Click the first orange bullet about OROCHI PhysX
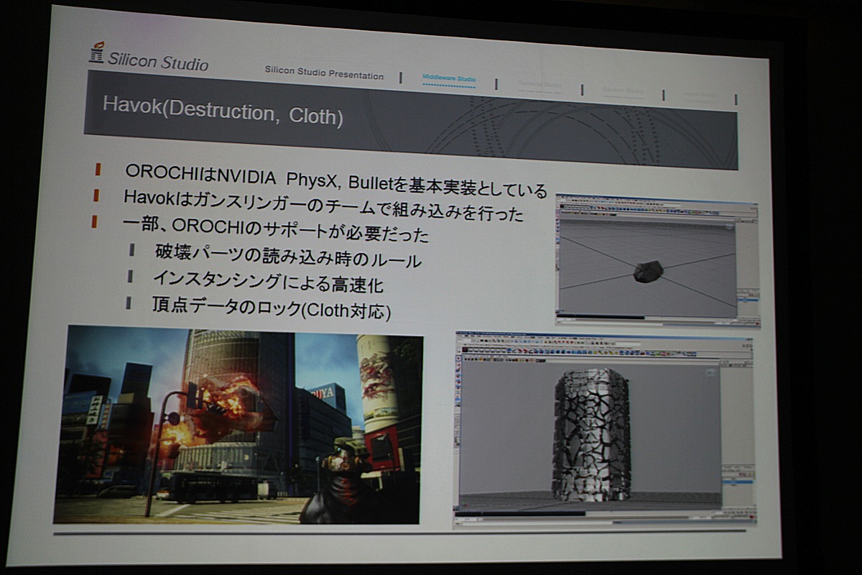The image size is (862, 575). pos(97,170)
